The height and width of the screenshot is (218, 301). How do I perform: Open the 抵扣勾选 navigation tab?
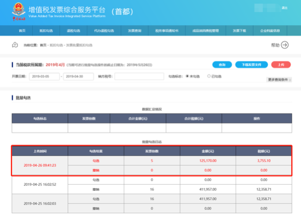[46, 30]
